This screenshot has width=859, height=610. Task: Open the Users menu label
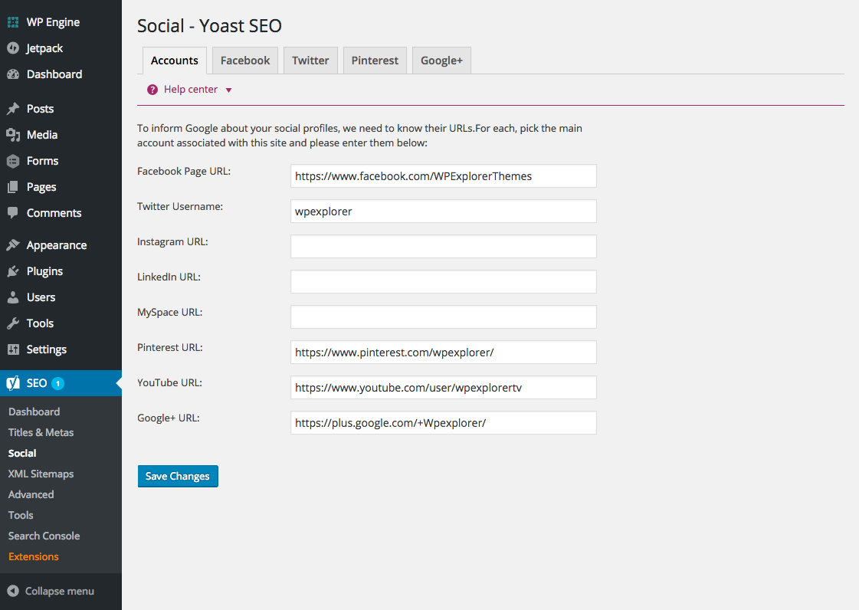41,297
